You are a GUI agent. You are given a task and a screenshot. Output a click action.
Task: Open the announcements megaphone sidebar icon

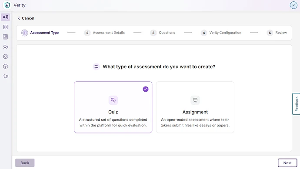tap(5, 76)
